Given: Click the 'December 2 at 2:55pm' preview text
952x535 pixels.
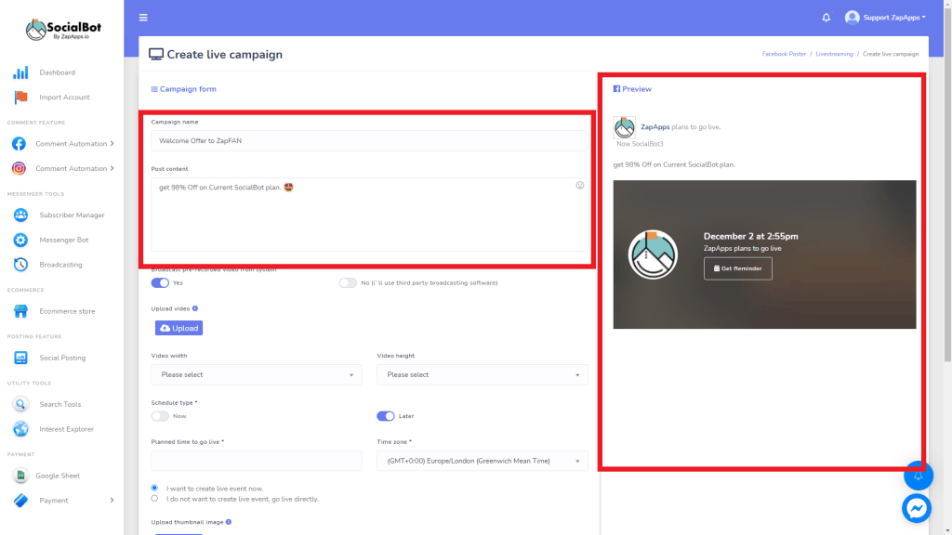Looking at the screenshot, I should point(751,237).
